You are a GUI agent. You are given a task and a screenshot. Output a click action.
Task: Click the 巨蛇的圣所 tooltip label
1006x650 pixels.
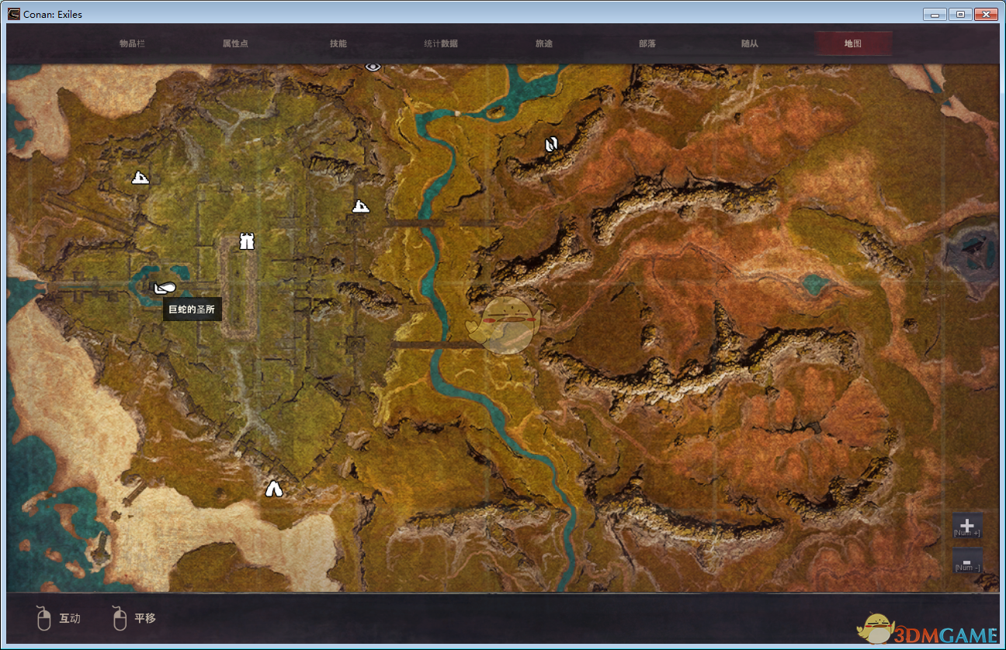pyautogui.click(x=193, y=309)
